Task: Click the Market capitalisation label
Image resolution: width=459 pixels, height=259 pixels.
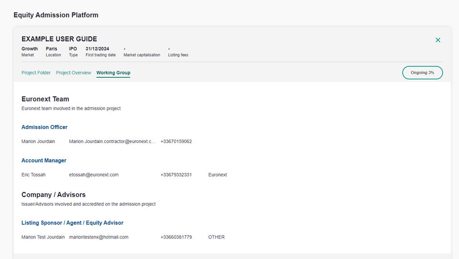Action: click(142, 55)
